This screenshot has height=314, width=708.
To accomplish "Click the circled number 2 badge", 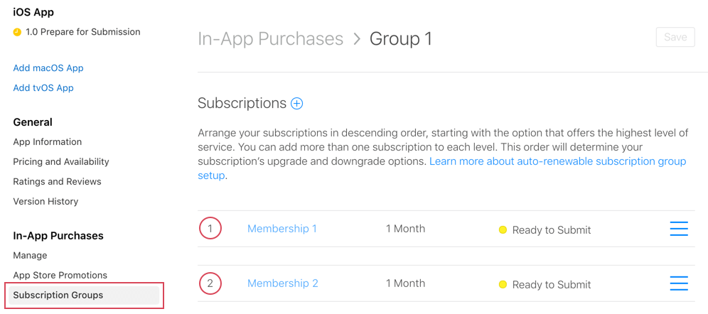I will [x=210, y=283].
